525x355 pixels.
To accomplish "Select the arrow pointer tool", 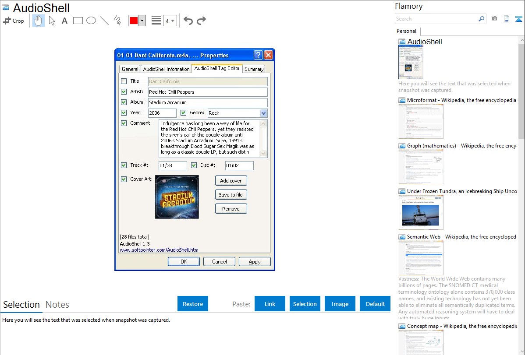I will click(52, 21).
